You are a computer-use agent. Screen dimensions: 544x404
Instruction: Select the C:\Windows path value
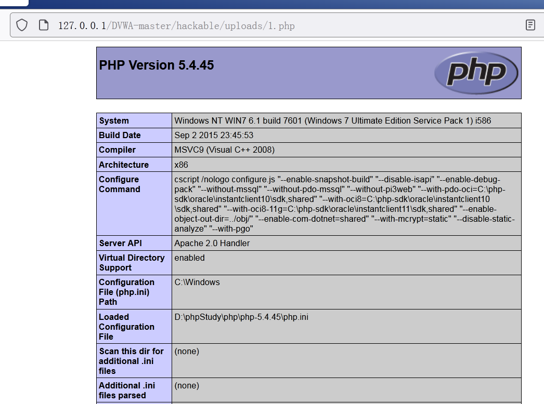(197, 282)
